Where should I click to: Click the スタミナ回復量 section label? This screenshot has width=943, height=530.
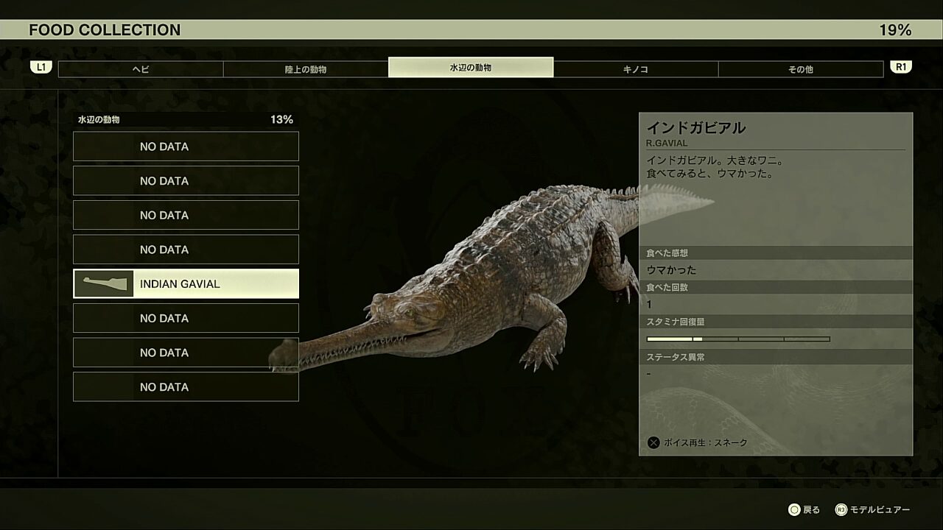point(676,322)
